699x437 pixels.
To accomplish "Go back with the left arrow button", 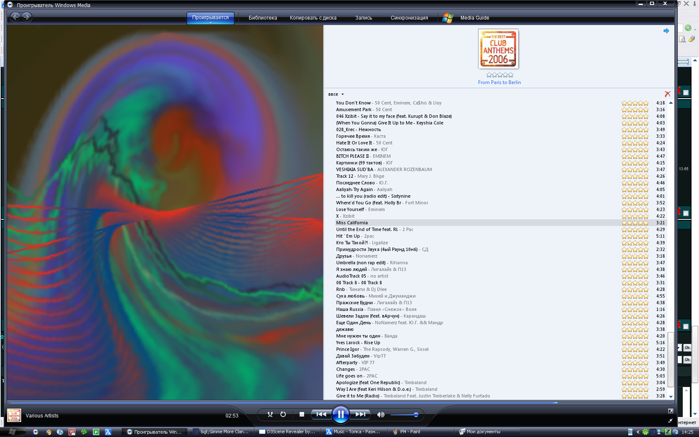I will (15, 17).
